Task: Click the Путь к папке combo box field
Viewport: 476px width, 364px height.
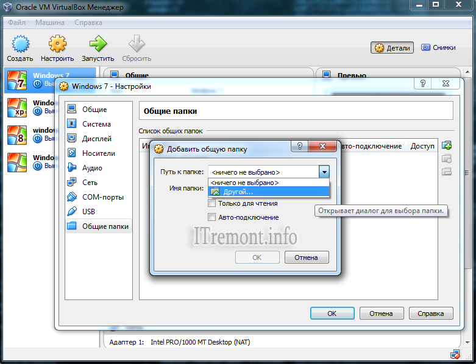Action: pyautogui.click(x=269, y=172)
